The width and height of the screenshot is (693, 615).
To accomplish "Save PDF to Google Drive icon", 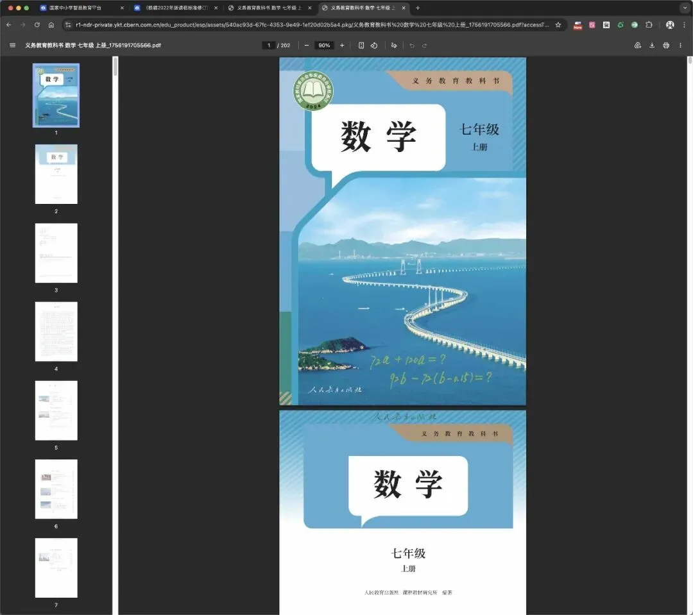I will (638, 46).
